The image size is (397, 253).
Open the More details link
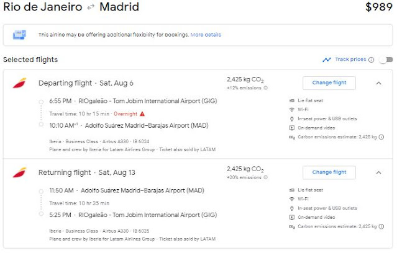206,35
